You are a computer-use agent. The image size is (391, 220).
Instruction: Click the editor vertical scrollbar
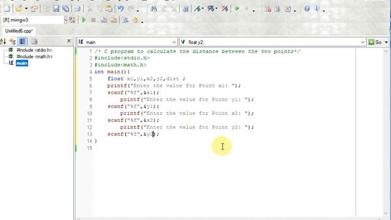click(386, 132)
